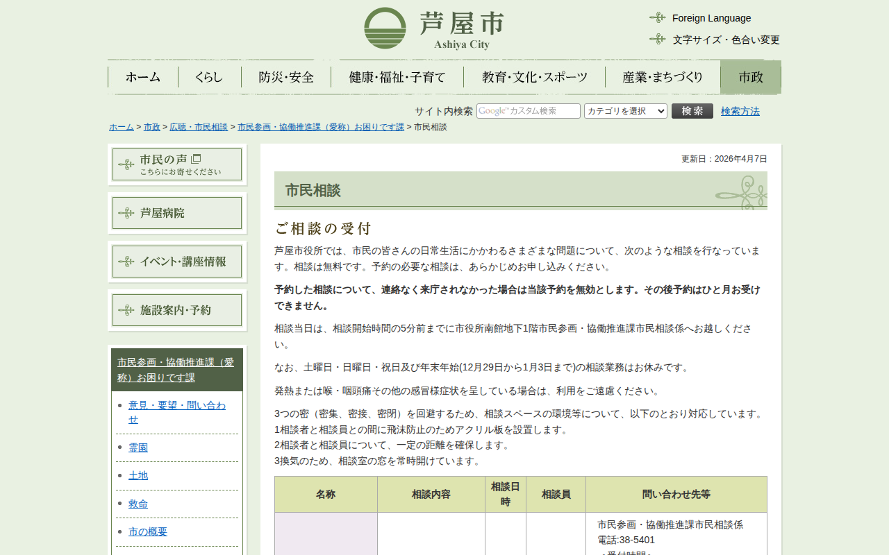Open the Foreign Language option
Screen dimensions: 889x555
pyautogui.click(x=711, y=18)
